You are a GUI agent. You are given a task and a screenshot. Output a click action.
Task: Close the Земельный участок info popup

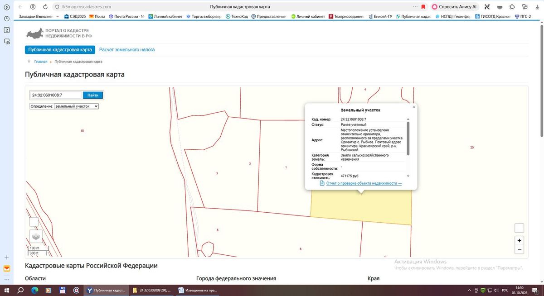tap(414, 107)
